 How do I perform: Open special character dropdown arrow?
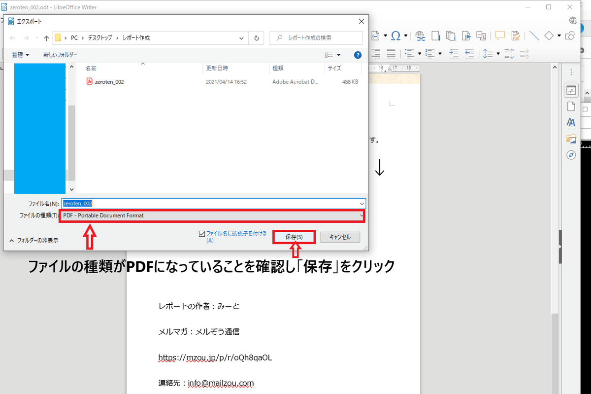[x=406, y=36]
